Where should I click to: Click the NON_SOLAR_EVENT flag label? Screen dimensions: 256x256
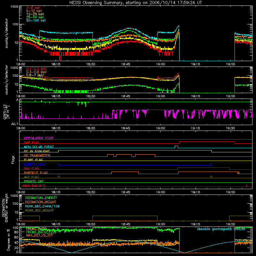click(x=39, y=147)
